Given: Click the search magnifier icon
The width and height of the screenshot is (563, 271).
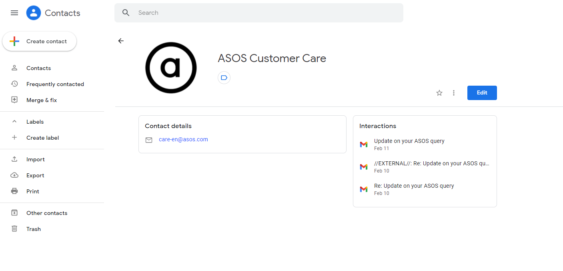Looking at the screenshot, I should pyautogui.click(x=126, y=13).
